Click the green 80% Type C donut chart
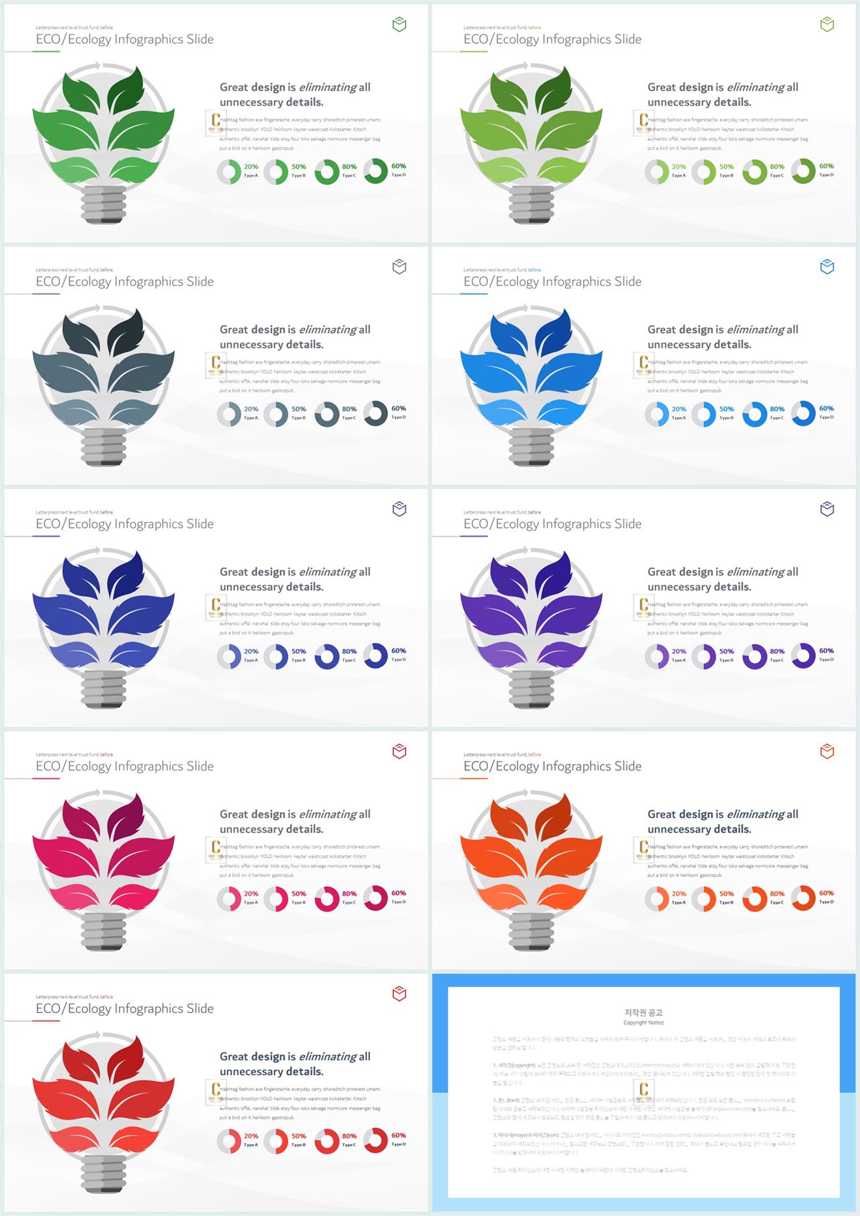 [x=327, y=172]
